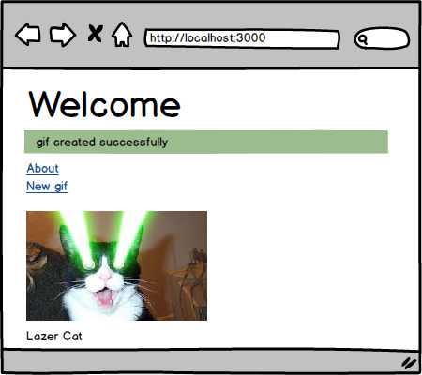Focus the rounded search field

[x=382, y=38]
